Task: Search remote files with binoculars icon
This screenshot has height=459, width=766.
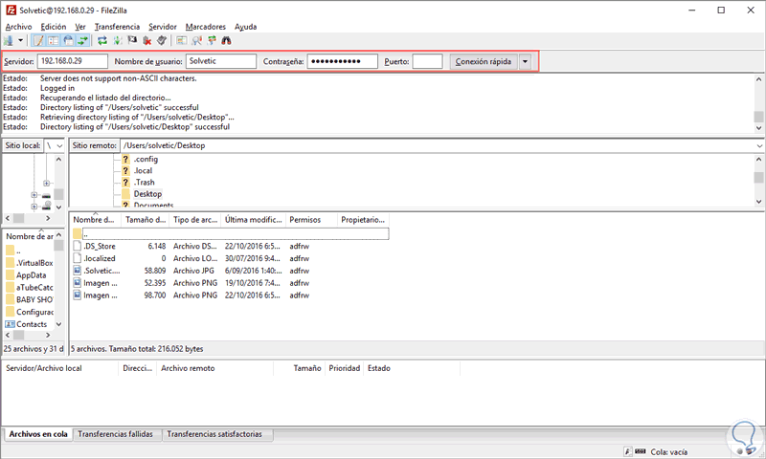Action: [226, 40]
